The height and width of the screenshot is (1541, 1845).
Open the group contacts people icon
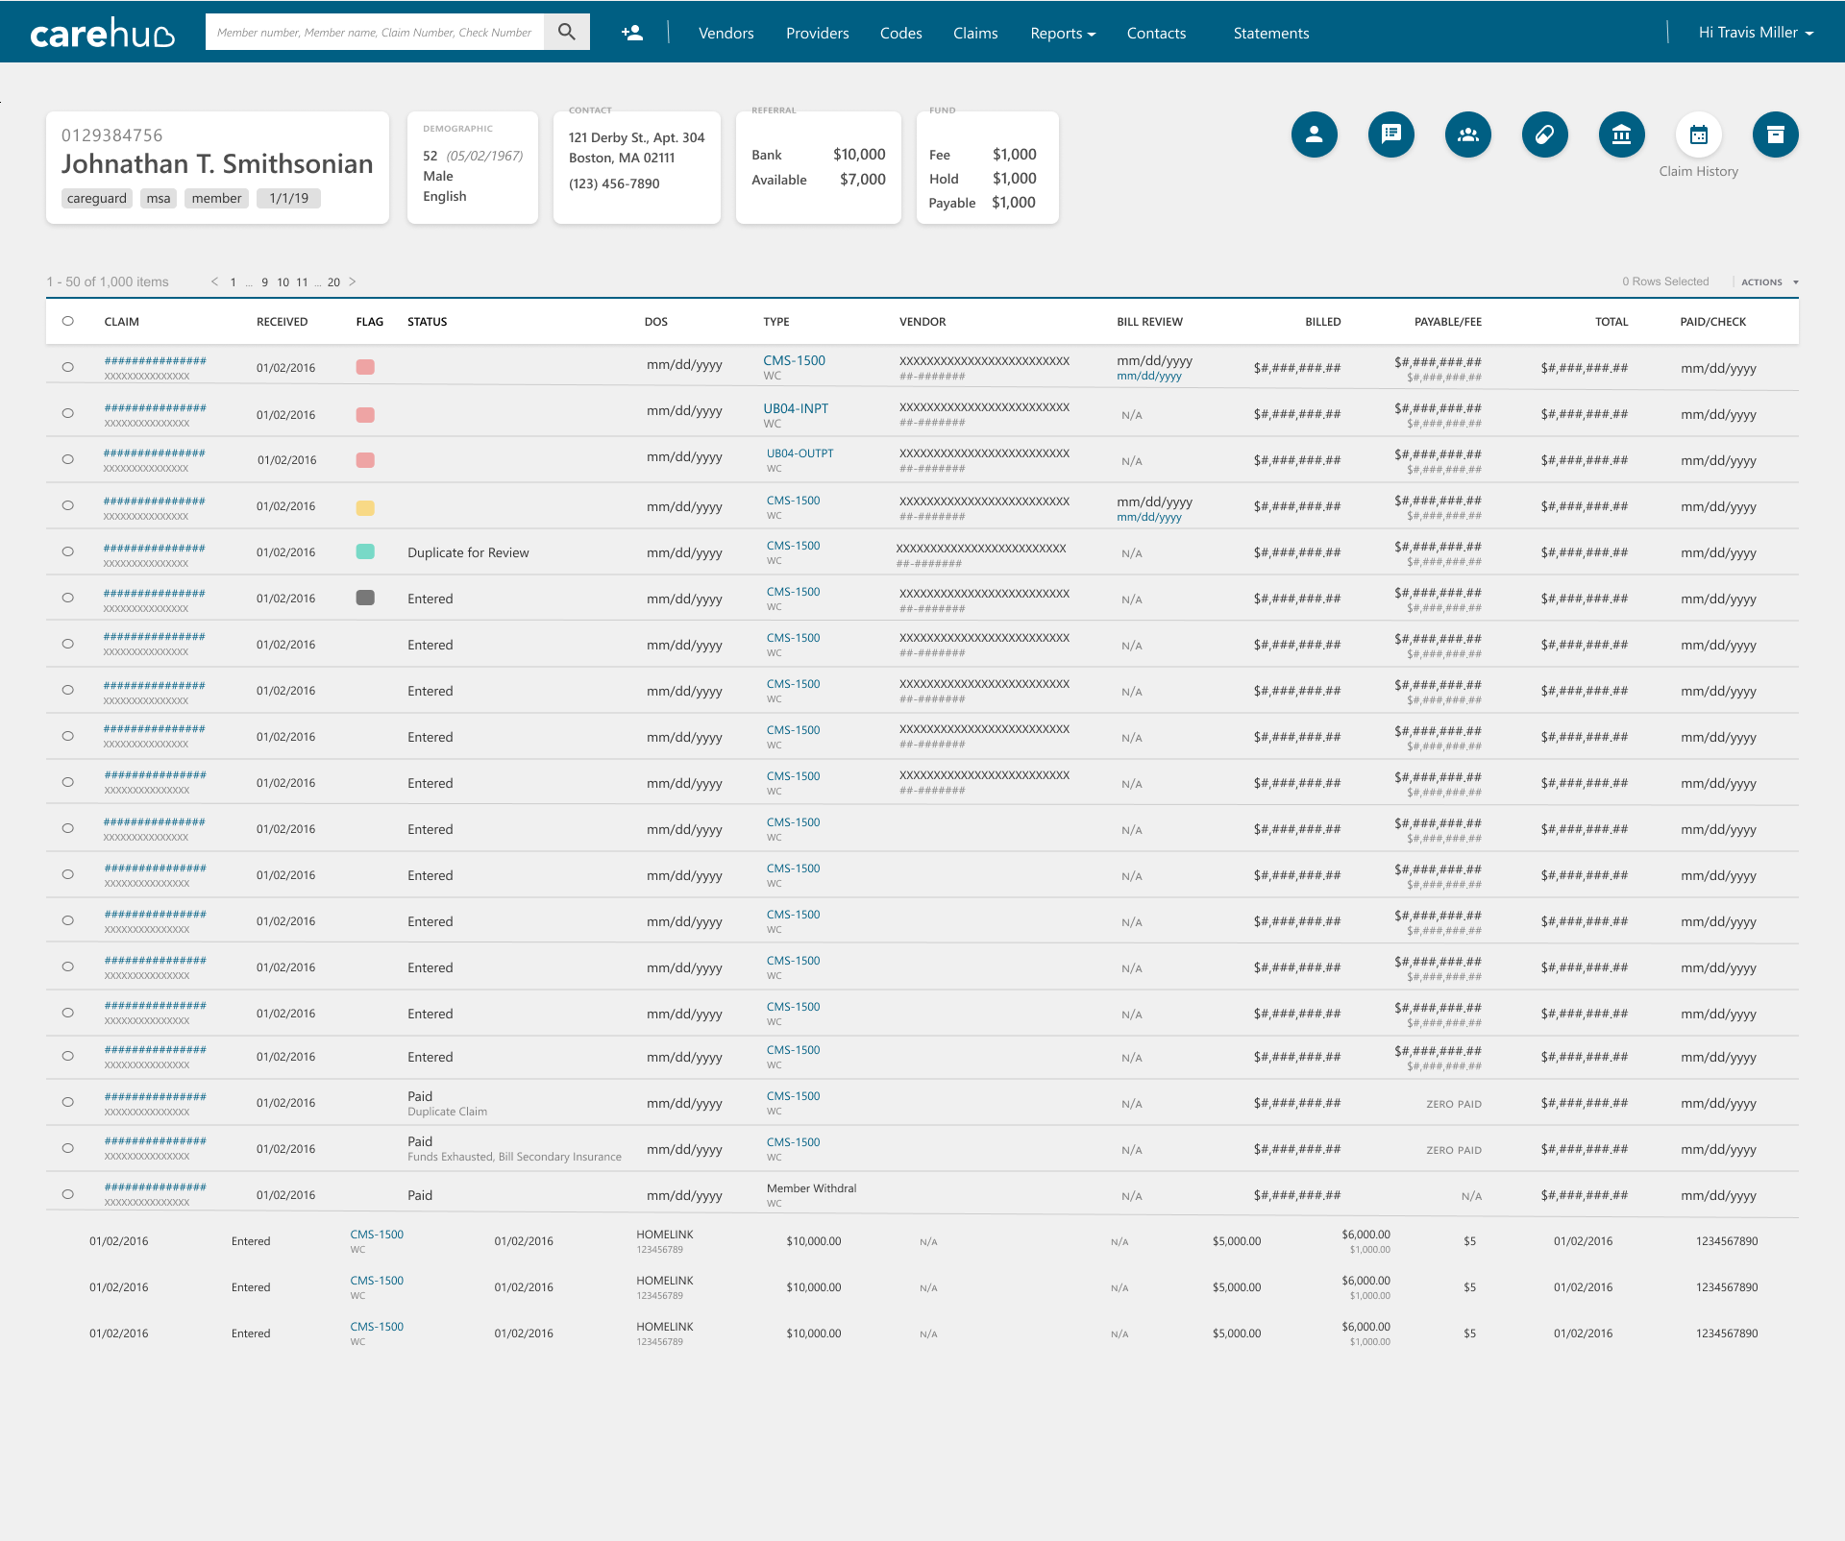[x=1467, y=135]
